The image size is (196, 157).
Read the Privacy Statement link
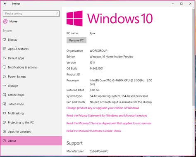tap(107, 116)
